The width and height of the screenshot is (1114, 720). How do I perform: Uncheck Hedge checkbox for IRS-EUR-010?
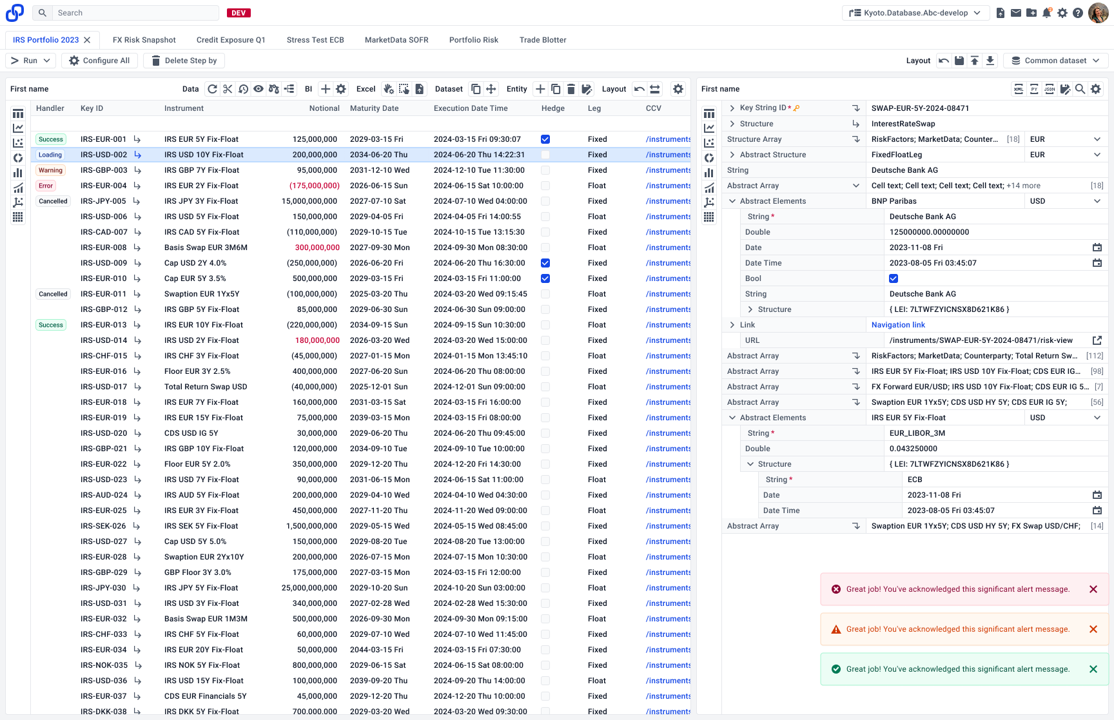[x=545, y=278]
